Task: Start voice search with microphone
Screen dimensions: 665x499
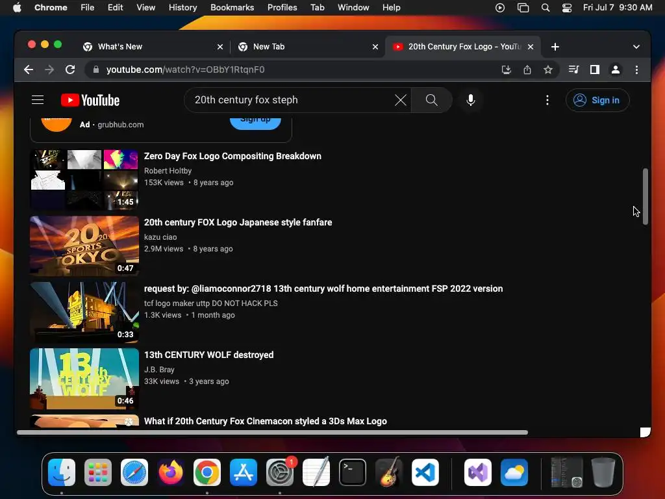Action: (x=470, y=100)
